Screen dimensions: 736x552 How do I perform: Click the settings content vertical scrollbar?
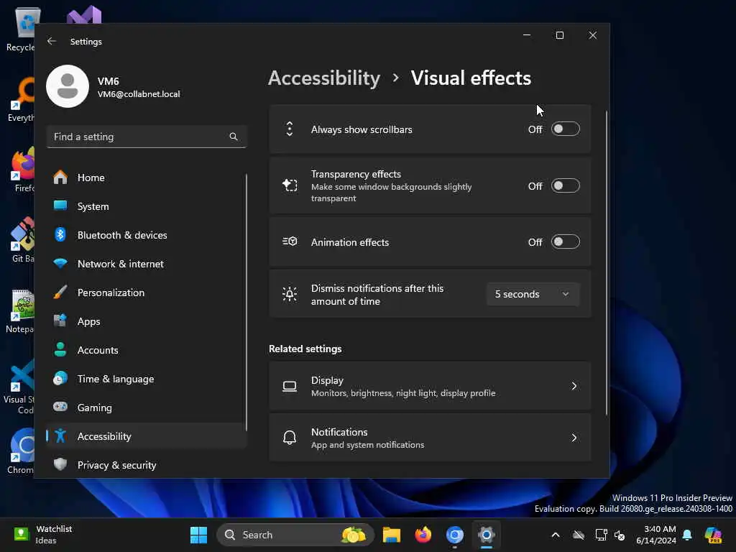(x=606, y=263)
